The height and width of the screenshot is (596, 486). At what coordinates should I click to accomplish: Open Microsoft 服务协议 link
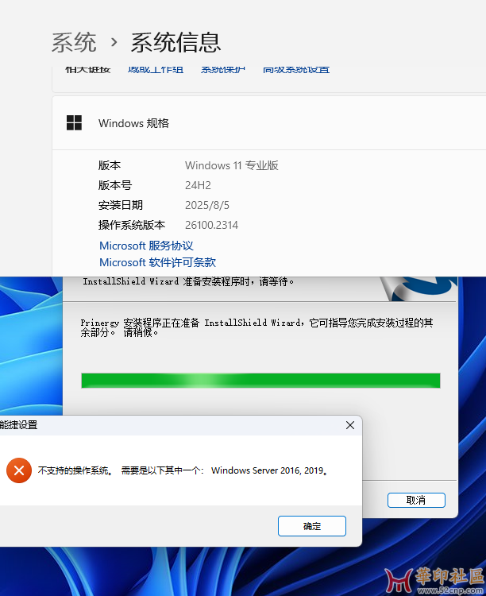click(x=146, y=246)
